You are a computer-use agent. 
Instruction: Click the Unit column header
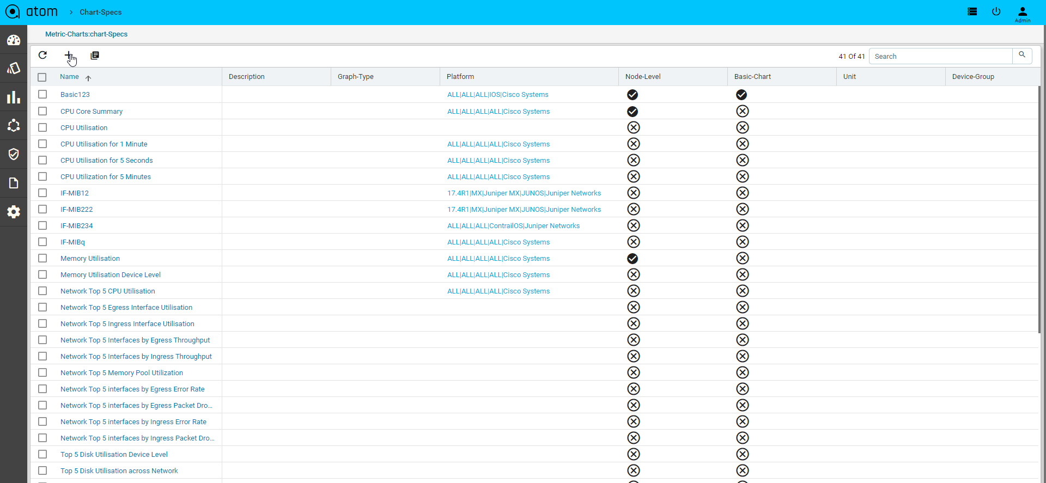[x=849, y=77]
